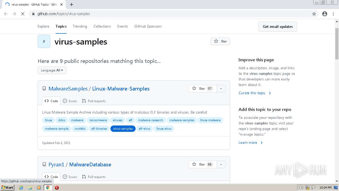The width and height of the screenshot is (339, 191).
Task: Click the Windows Start button
Action: (7, 188)
